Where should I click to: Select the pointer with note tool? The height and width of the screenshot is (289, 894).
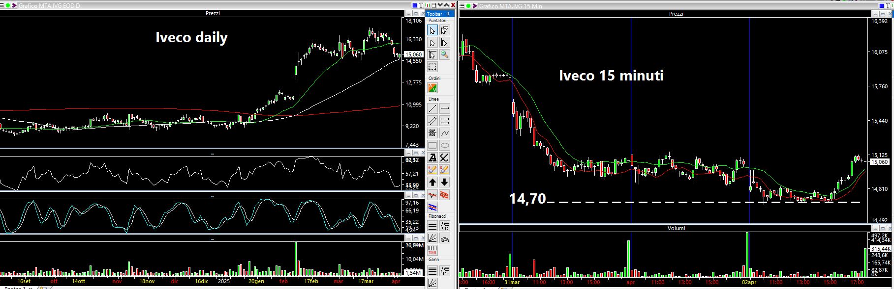pyautogui.click(x=444, y=30)
